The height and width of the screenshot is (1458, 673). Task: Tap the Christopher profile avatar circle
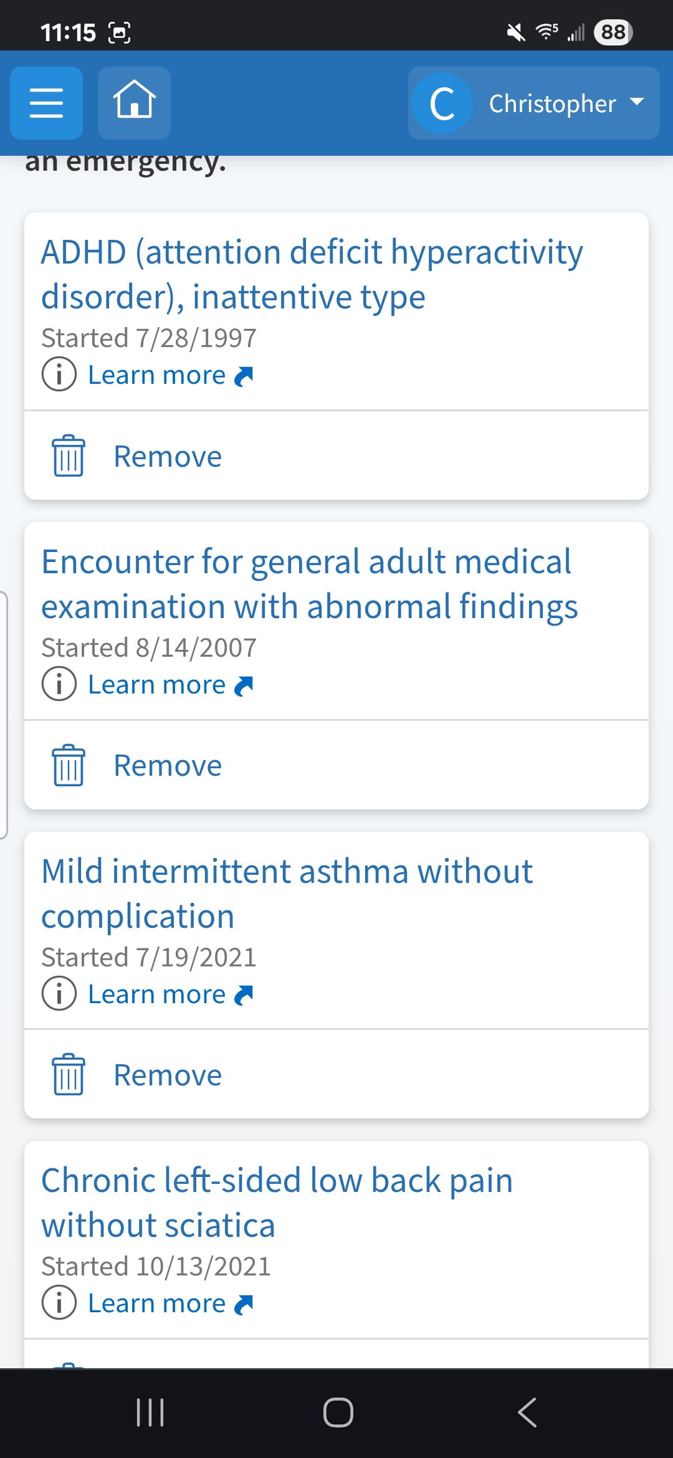pyautogui.click(x=442, y=103)
